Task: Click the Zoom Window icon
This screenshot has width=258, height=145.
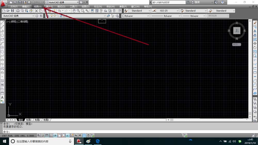Action: click(x=83, y=11)
